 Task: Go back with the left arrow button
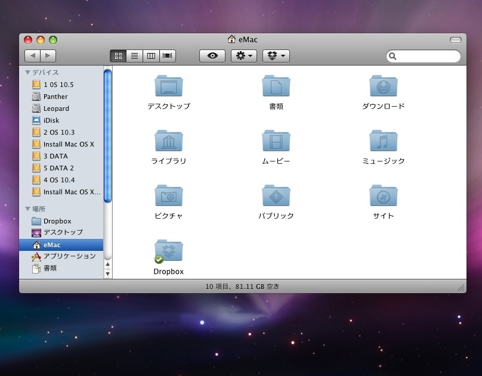[x=33, y=56]
